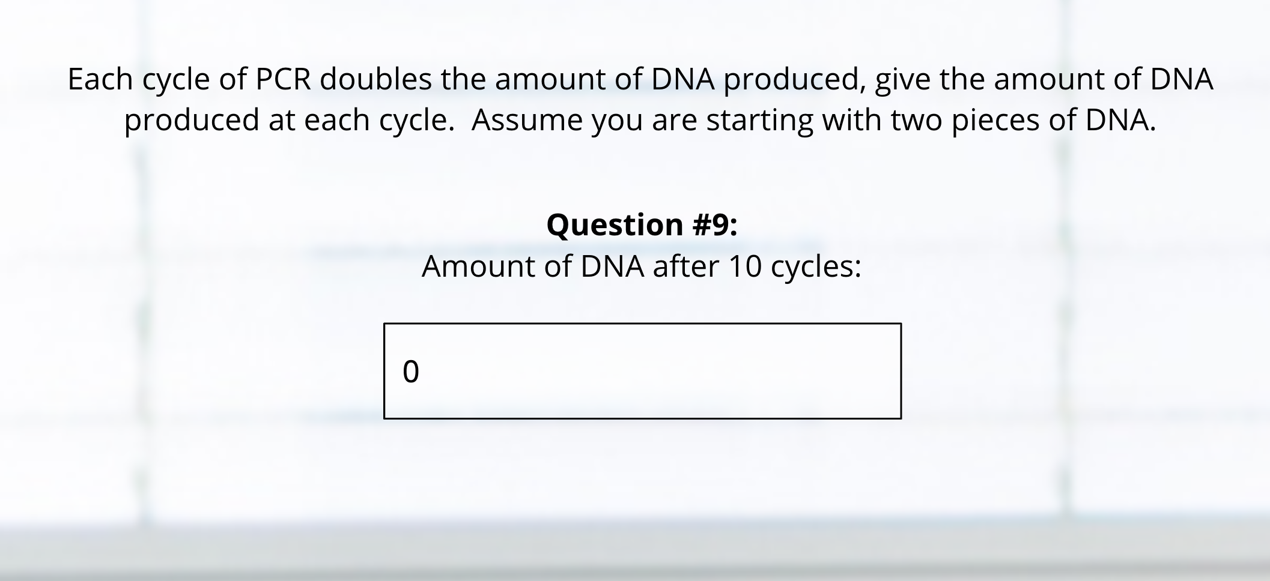The height and width of the screenshot is (581, 1270).
Task: Click the word 'starting' in the instruction text
Action: coord(759,121)
